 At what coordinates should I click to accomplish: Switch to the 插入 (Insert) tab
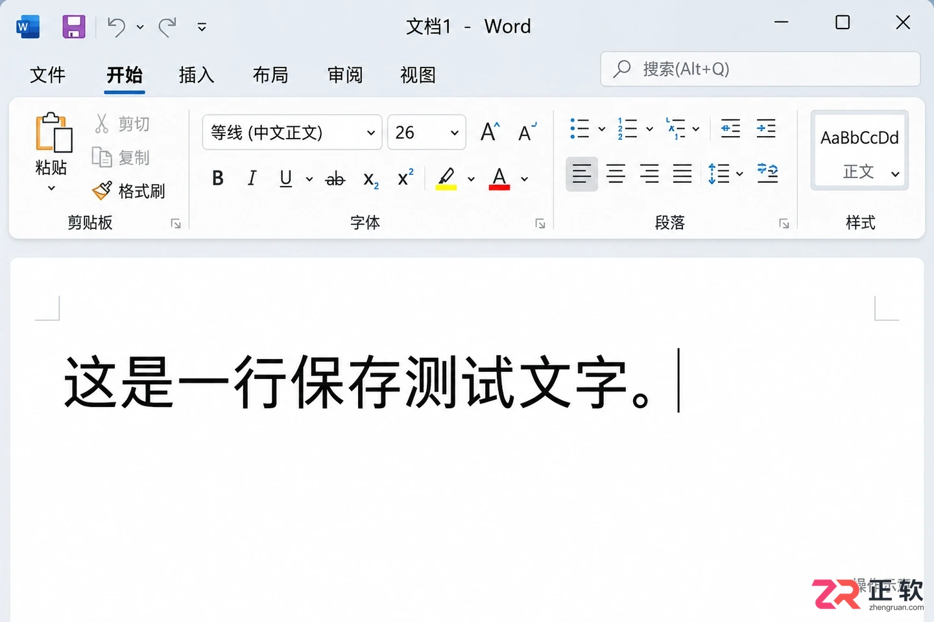click(x=197, y=75)
